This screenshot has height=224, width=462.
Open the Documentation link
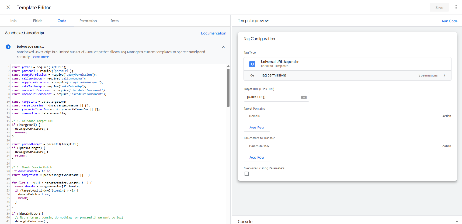pyautogui.click(x=213, y=33)
